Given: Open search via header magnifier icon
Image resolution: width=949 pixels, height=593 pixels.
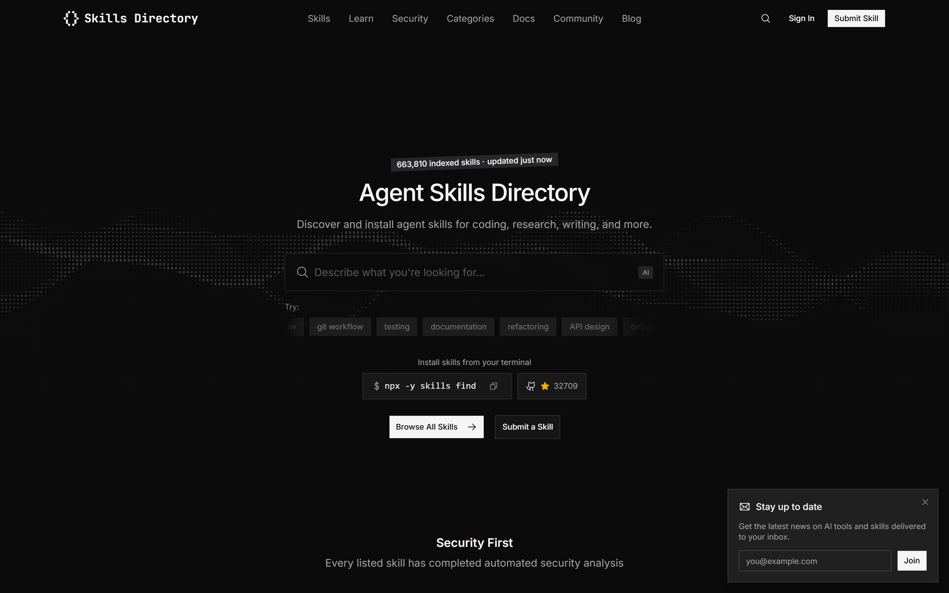Looking at the screenshot, I should pyautogui.click(x=766, y=18).
